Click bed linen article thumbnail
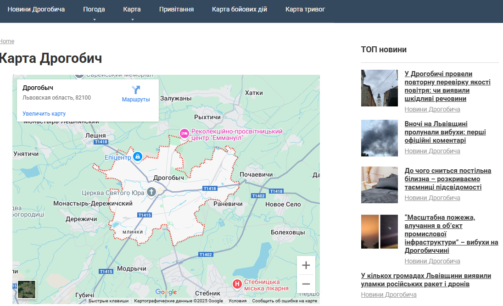This screenshot has height=306, width=503. click(x=380, y=185)
